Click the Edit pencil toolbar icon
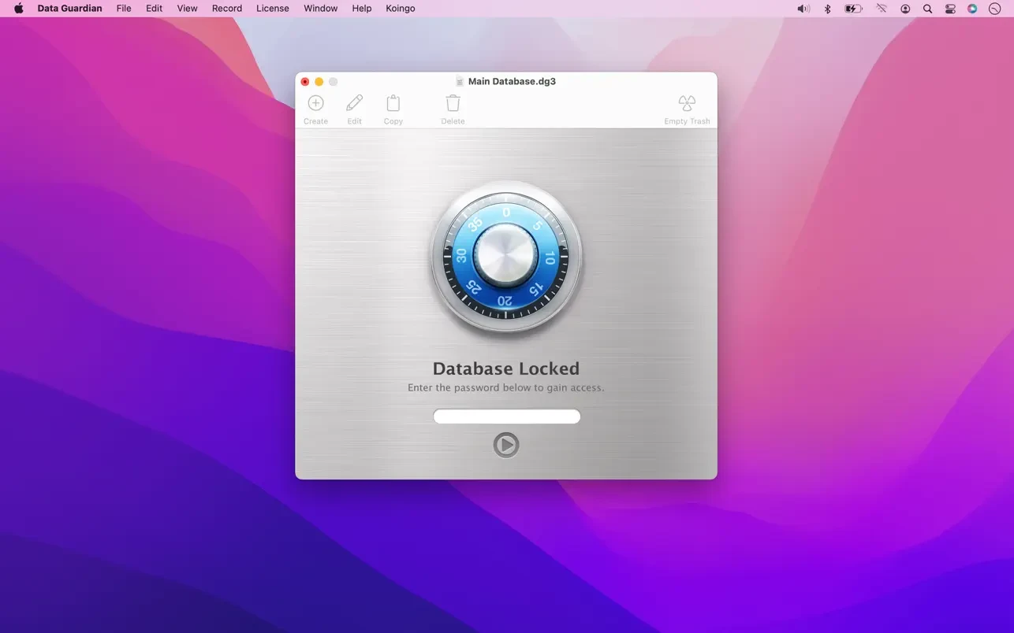Screen dimensions: 1014x633 [355, 103]
